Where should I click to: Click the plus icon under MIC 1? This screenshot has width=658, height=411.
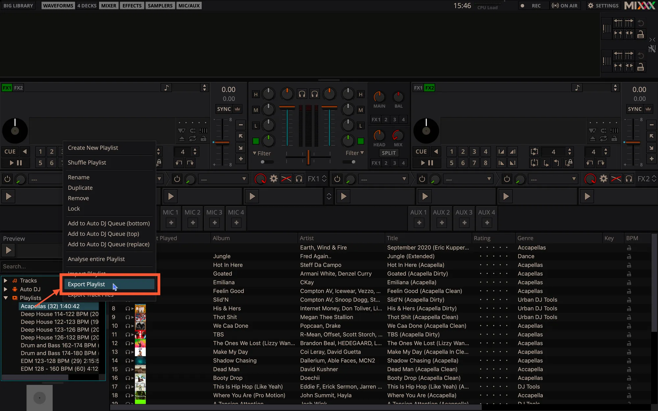point(171,223)
